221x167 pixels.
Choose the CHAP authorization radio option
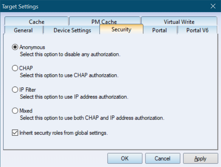click(15, 68)
